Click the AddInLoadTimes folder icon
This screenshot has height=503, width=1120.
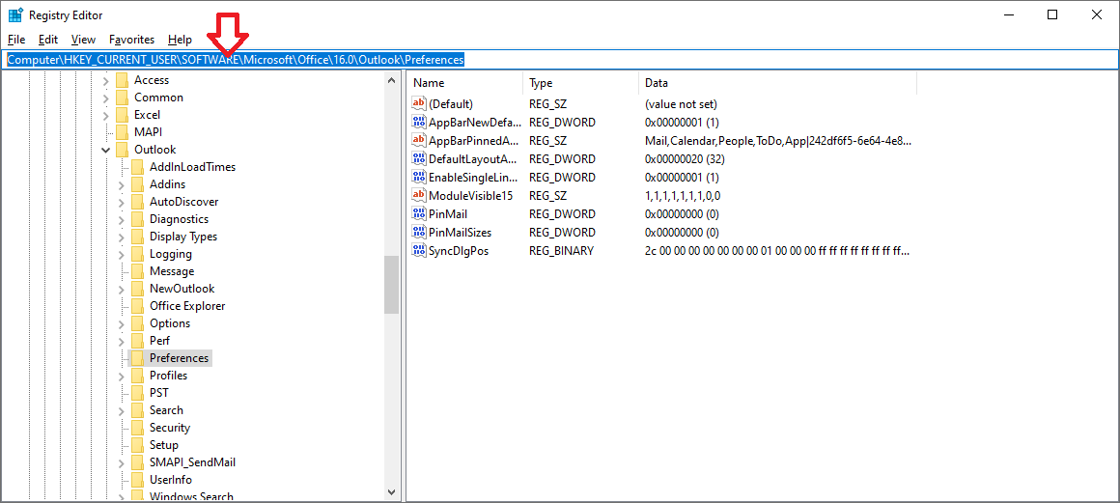(x=137, y=167)
